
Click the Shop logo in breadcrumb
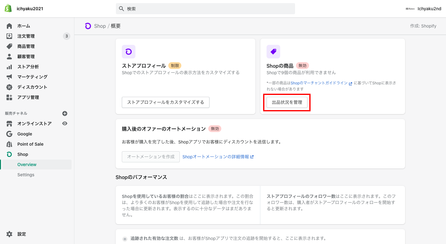[88, 26]
